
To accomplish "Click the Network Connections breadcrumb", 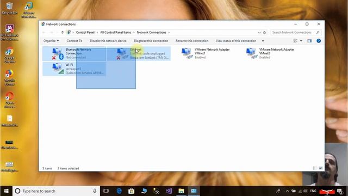I will pyautogui.click(x=151, y=33).
